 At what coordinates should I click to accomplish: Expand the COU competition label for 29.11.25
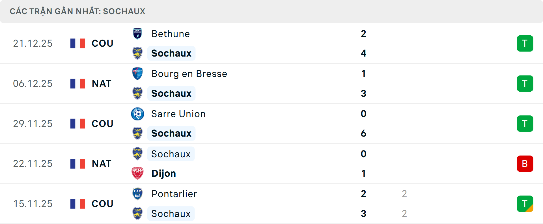coord(102,124)
